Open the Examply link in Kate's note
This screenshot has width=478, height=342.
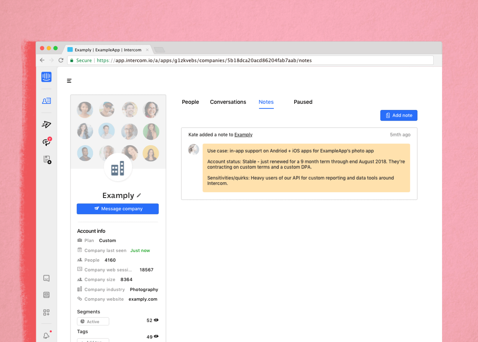coord(243,134)
